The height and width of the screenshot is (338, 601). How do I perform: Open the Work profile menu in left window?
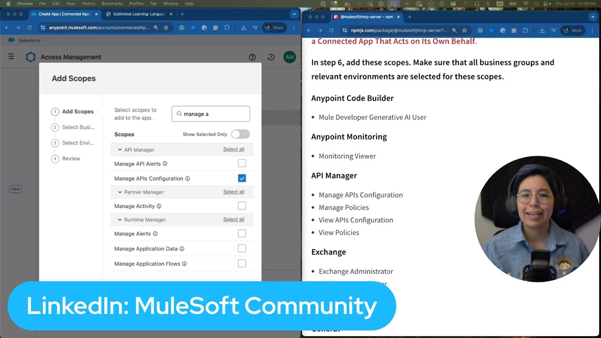click(274, 28)
